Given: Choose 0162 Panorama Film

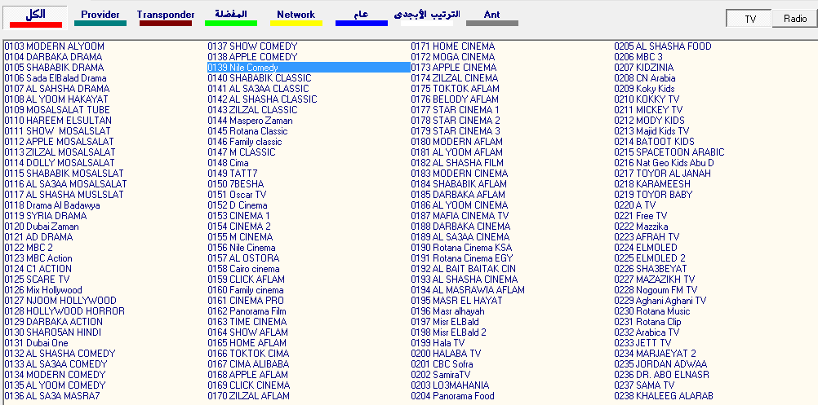Looking at the screenshot, I should coord(247,311).
